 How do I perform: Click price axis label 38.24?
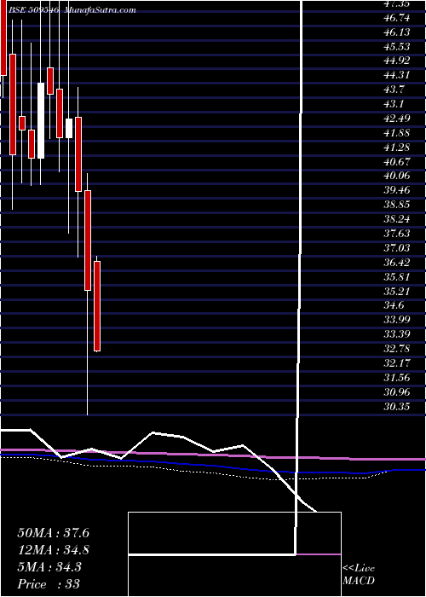pos(397,219)
